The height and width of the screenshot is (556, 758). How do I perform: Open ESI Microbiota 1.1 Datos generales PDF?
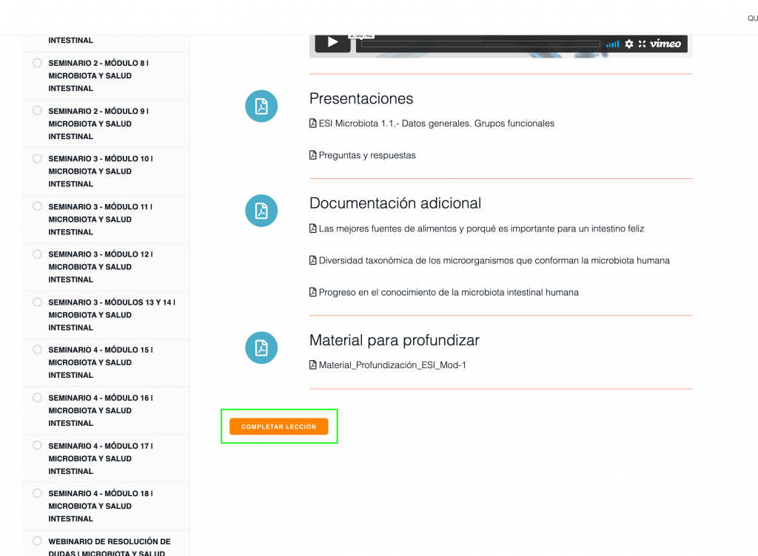(436, 123)
